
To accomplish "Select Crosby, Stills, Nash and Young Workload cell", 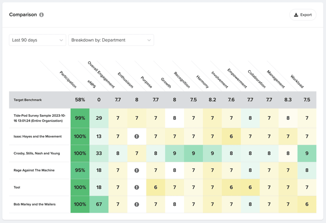I will pos(307,153).
